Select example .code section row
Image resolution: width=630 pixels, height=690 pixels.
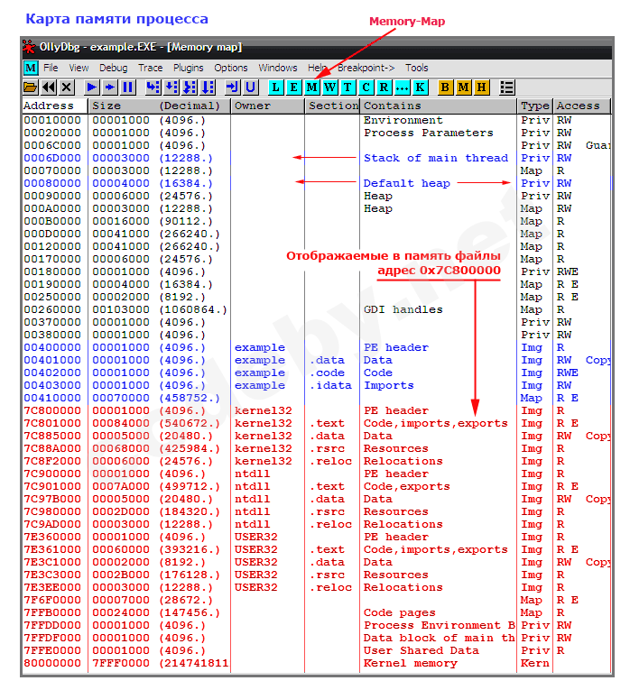[317, 373]
